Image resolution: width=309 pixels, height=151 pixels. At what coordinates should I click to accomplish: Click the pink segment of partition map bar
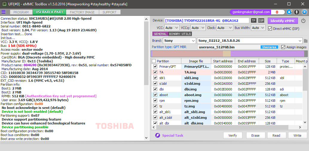coord(188,54)
